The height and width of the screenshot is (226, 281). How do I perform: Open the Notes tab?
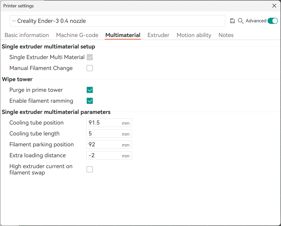pos(226,35)
